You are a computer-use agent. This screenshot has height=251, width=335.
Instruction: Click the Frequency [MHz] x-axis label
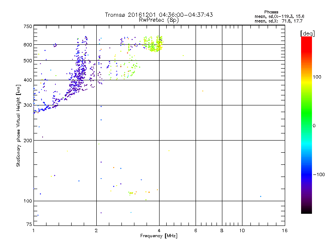159,237
